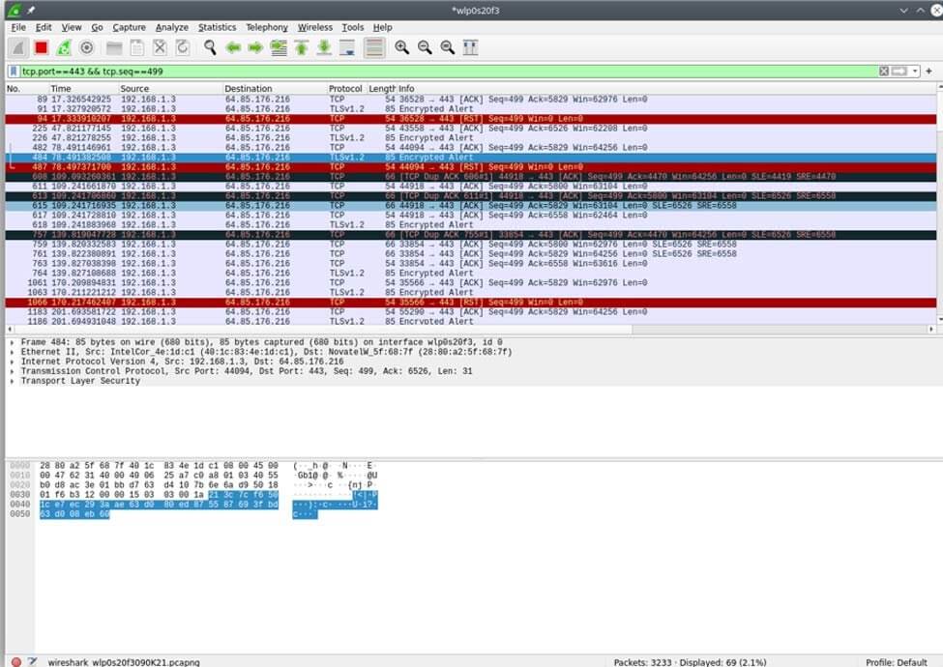Add a display filter button with plus
943x667 pixels.
pos(928,72)
